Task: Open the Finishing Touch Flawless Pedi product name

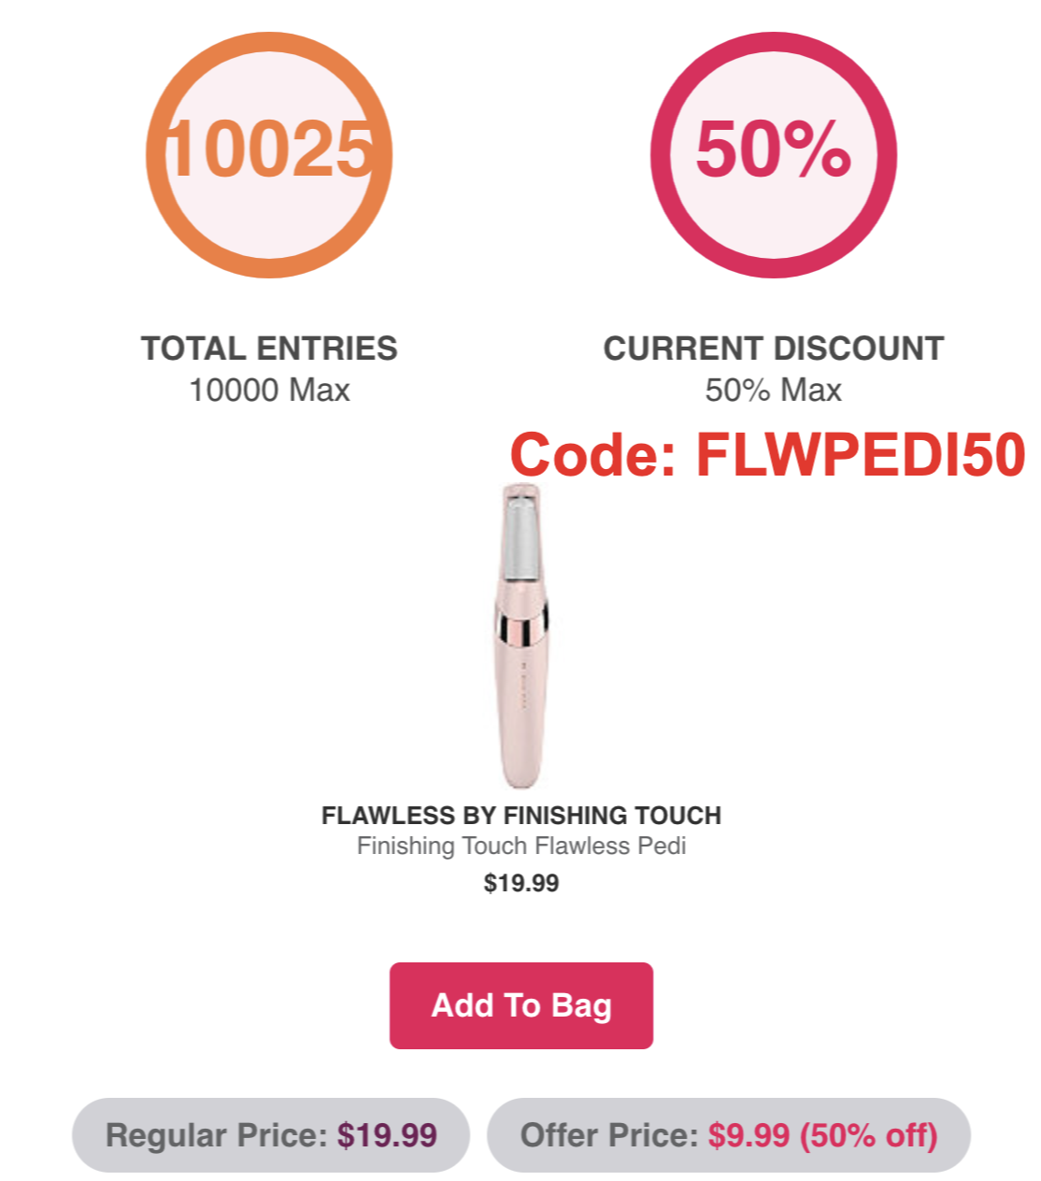Action: pyautogui.click(x=521, y=847)
